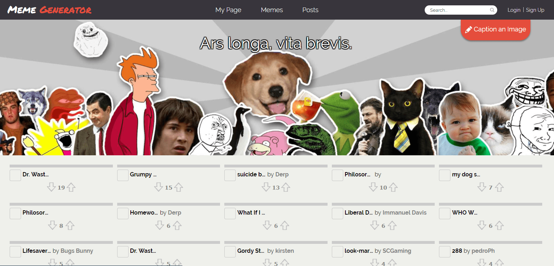The image size is (554, 266).
Task: Open the Dr. Wast... meme title with 19 votes
Action: tap(35, 175)
